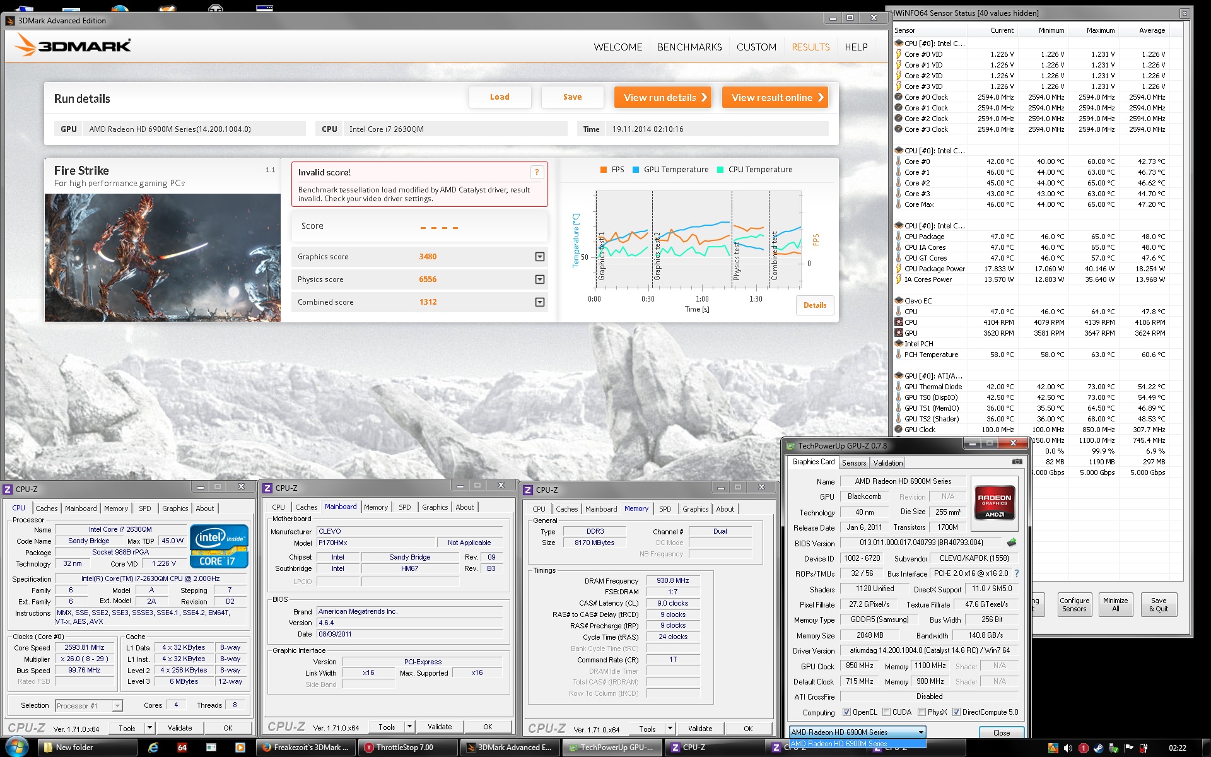The width and height of the screenshot is (1211, 757).
Task: Click Minimize All in HWiNFO64
Action: [1115, 604]
